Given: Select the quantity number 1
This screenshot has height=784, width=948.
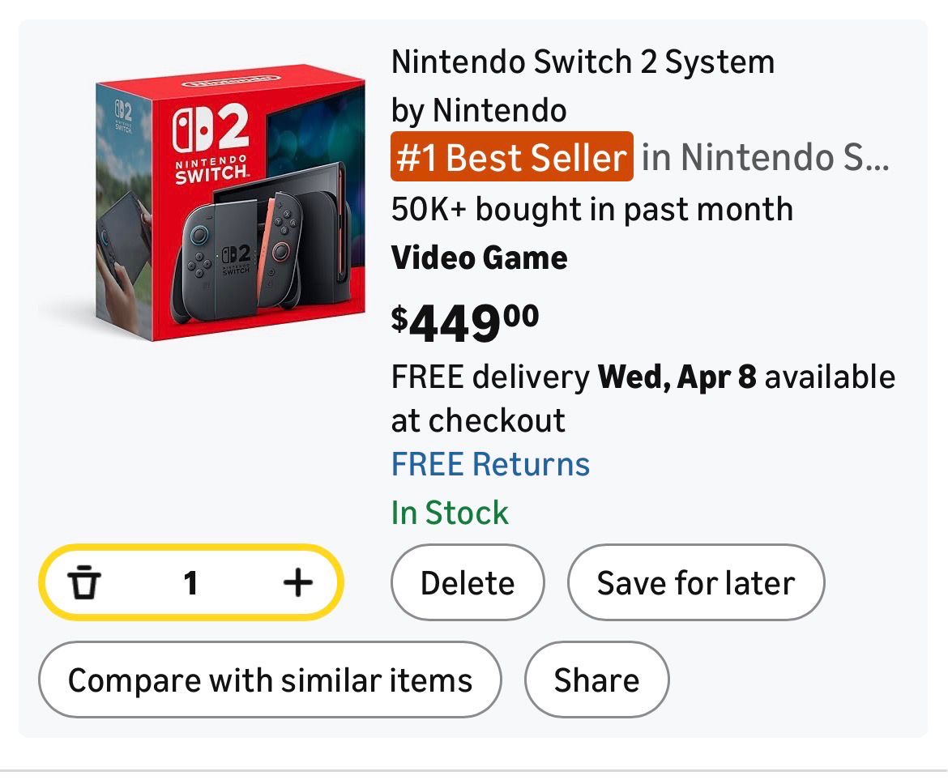Looking at the screenshot, I should (190, 582).
